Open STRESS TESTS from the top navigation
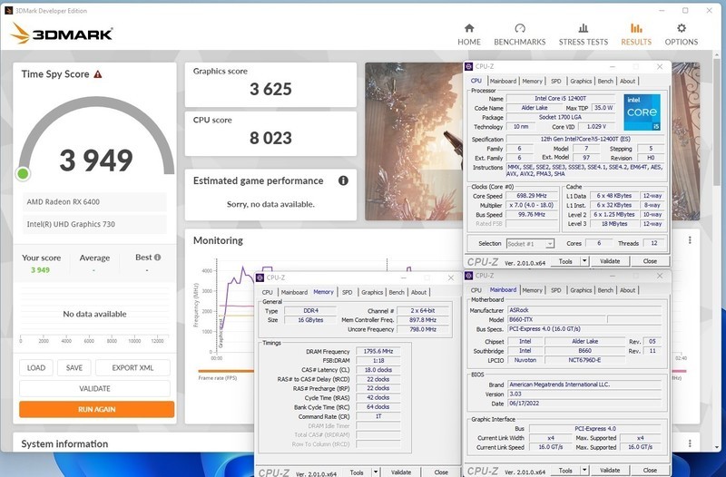Image resolution: width=726 pixels, height=477 pixels. pyautogui.click(x=584, y=34)
